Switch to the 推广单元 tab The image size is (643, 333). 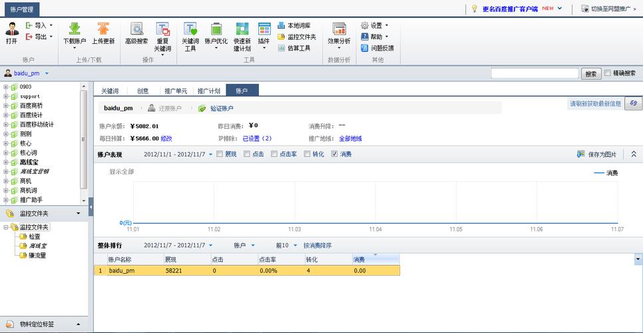pos(176,91)
